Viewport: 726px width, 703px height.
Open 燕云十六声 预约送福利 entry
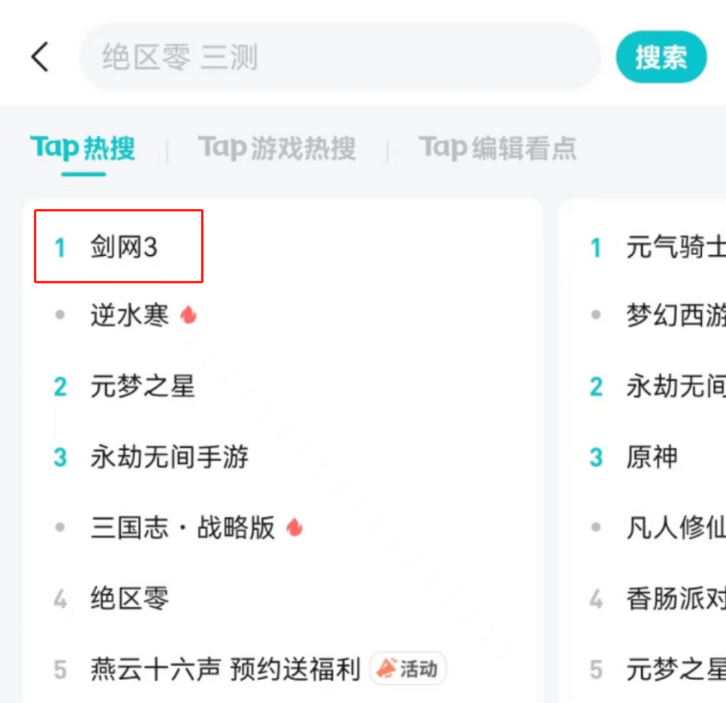point(226,669)
